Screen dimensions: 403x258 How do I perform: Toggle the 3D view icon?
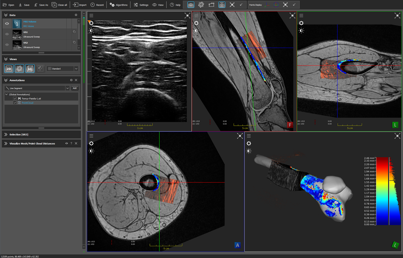(30, 69)
